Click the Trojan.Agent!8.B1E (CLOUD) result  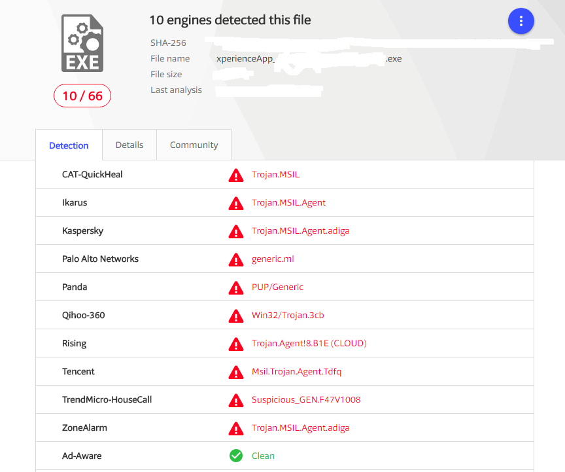coord(309,343)
